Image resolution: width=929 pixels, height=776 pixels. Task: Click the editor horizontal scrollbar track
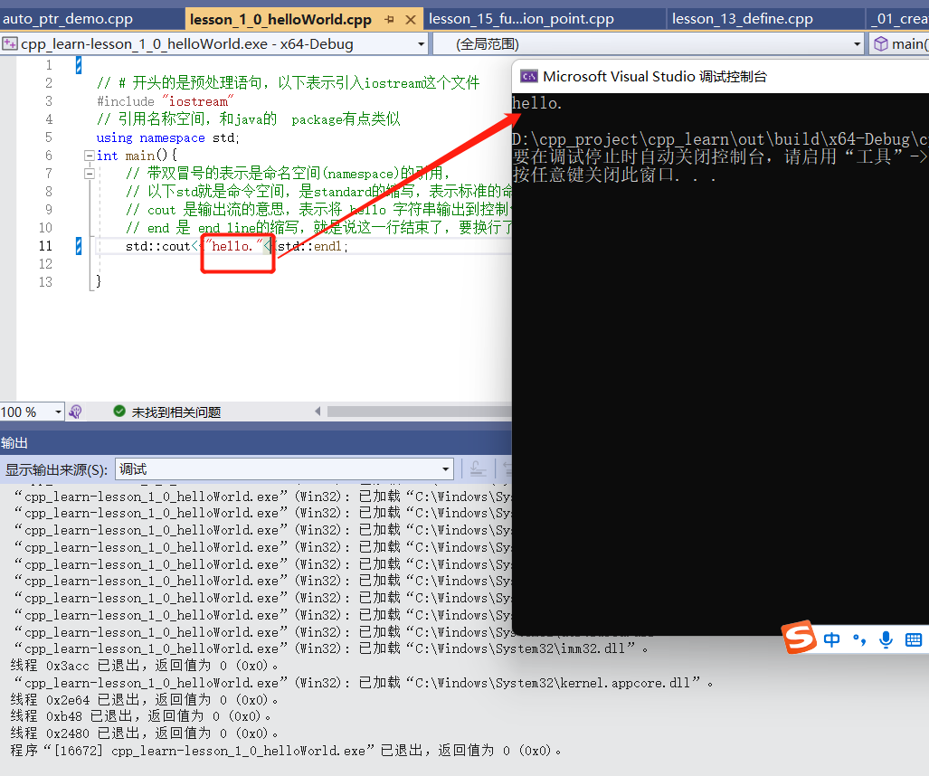point(419,412)
